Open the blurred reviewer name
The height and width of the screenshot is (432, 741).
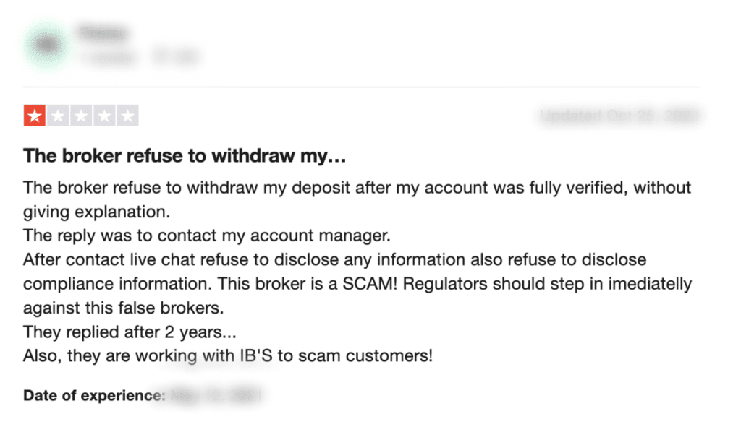pyautogui.click(x=102, y=33)
